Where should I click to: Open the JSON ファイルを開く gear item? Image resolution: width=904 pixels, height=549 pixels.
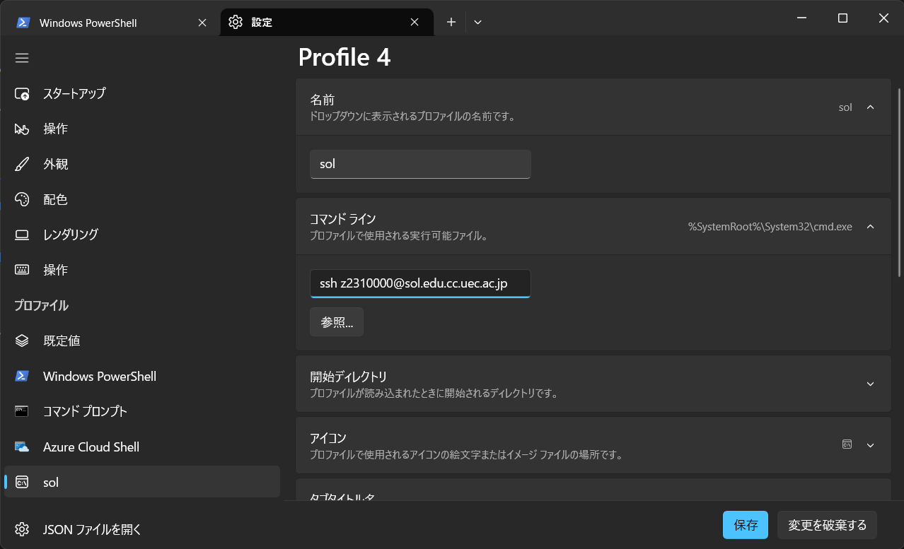pyautogui.click(x=92, y=529)
